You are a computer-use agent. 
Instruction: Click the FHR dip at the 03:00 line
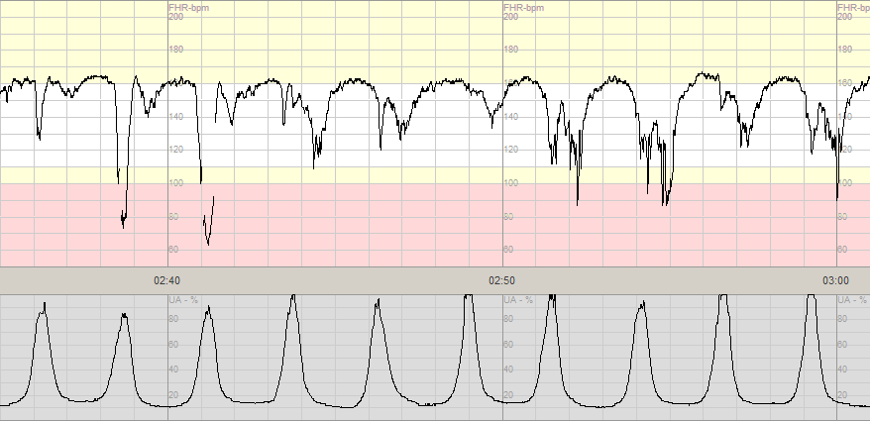pos(837,196)
